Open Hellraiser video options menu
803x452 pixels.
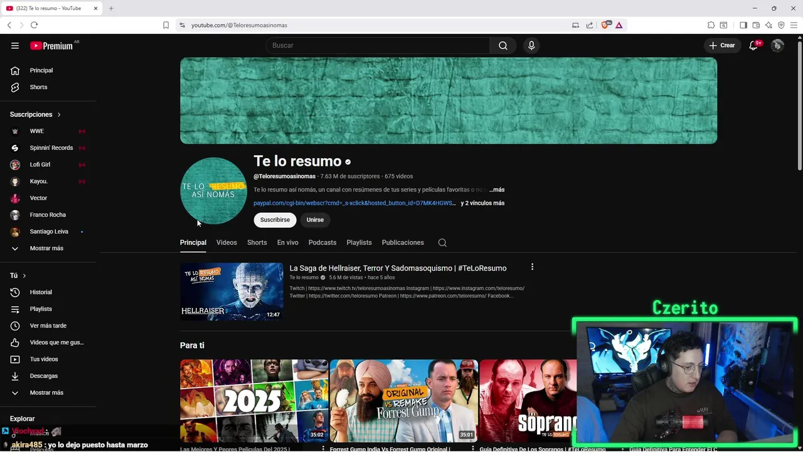pos(532,267)
